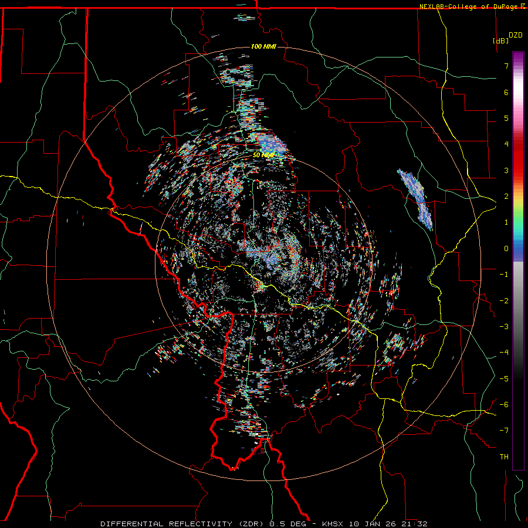Click the -3 value on the scale
The height and width of the screenshot is (528, 528).
504,327
